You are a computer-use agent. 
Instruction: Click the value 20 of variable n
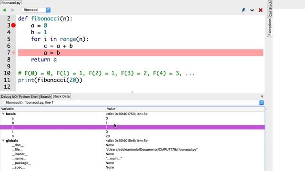[x=108, y=136]
